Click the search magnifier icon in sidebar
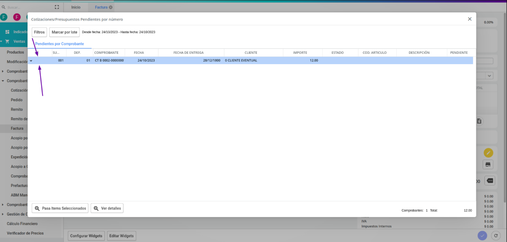Viewport: 507px width, 242px height. (x=3, y=7)
